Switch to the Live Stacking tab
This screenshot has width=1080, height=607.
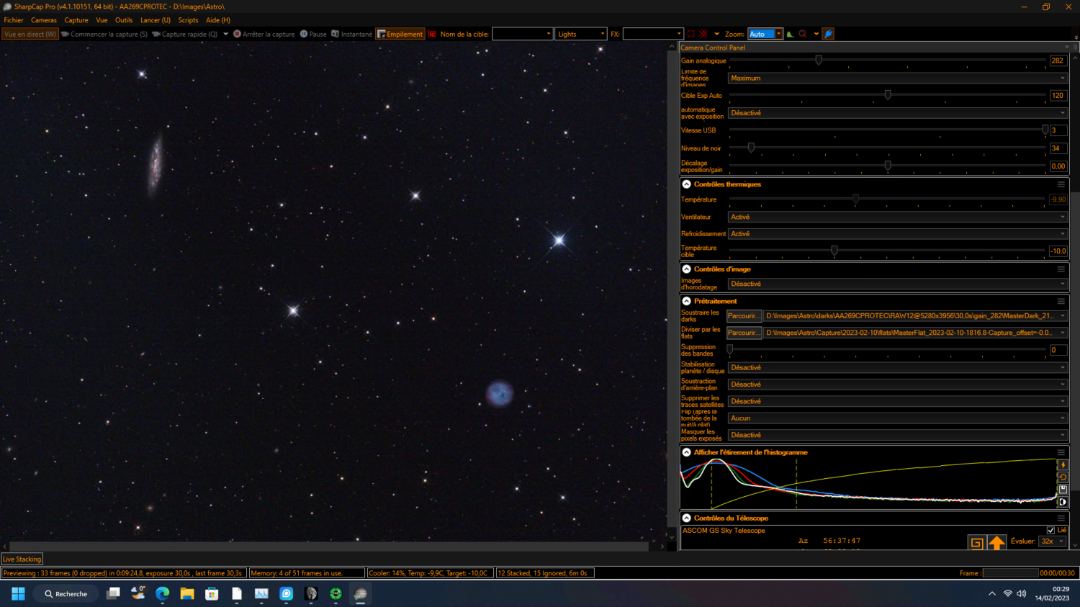[x=22, y=559]
